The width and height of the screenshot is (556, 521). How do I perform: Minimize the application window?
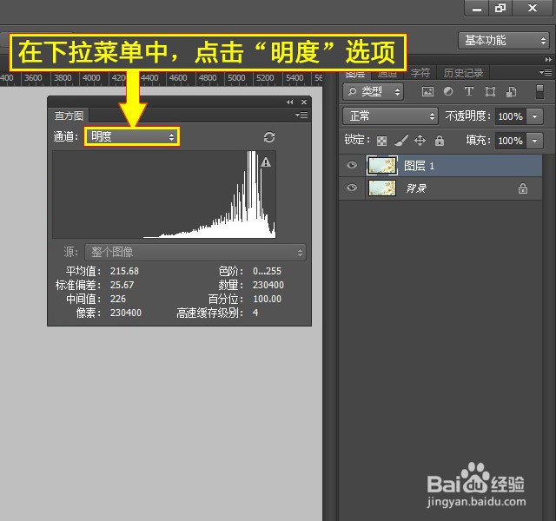pos(477,8)
